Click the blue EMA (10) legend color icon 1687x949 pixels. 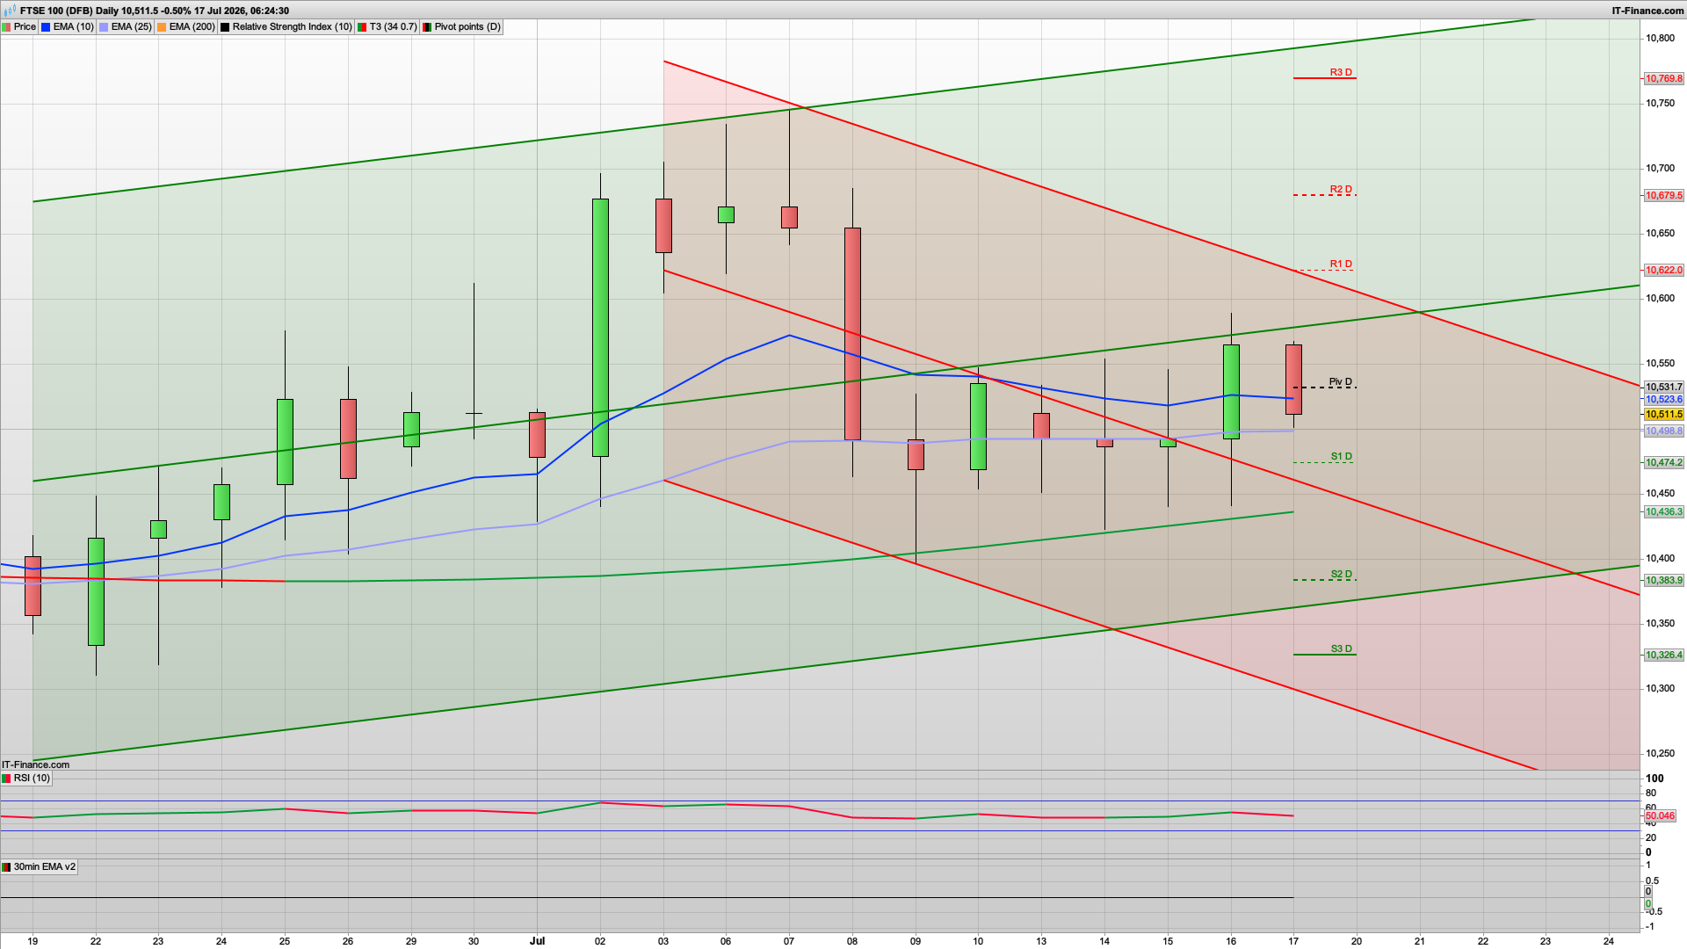46,27
